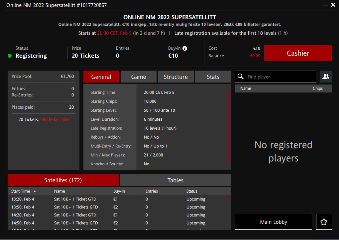Select the Satellites (172) tab
The width and height of the screenshot is (339, 240).
pyautogui.click(x=63, y=180)
